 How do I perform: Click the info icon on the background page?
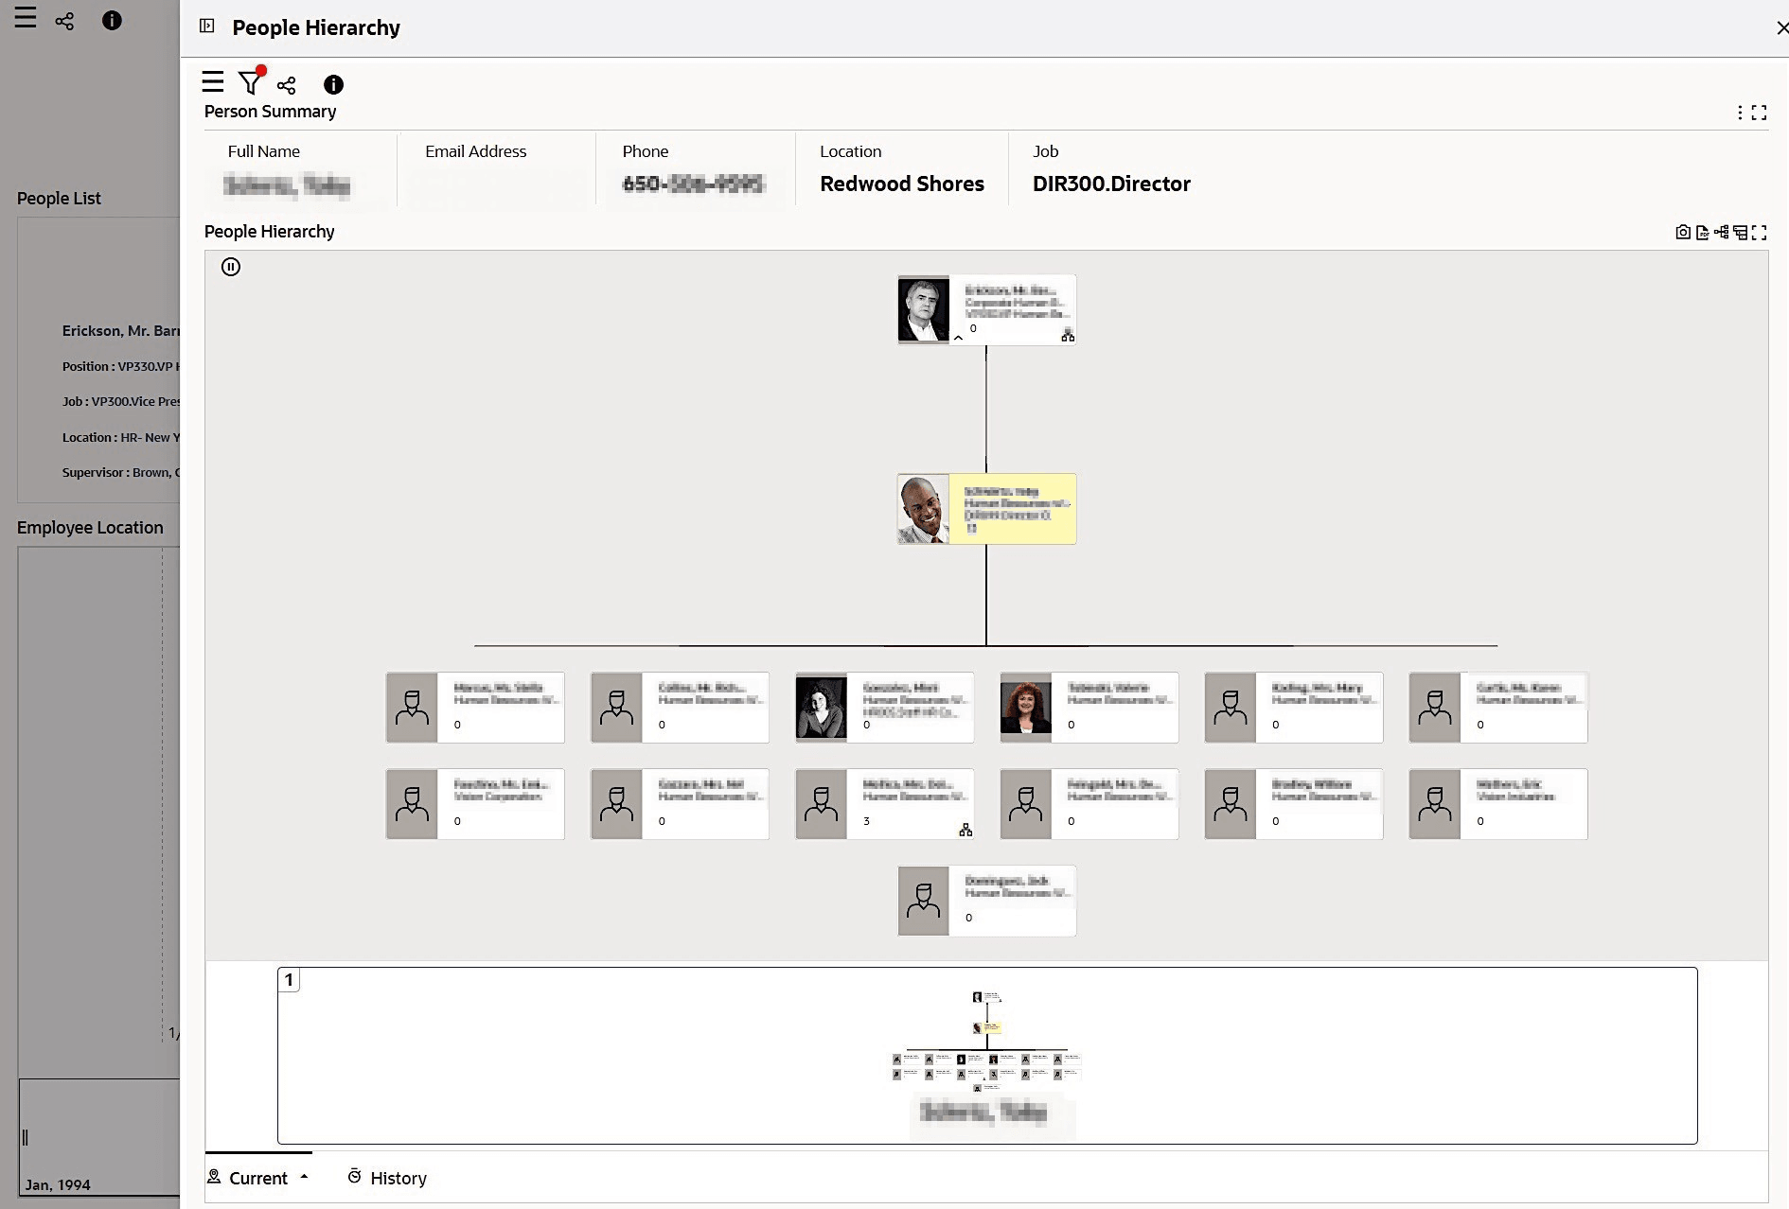click(x=112, y=21)
